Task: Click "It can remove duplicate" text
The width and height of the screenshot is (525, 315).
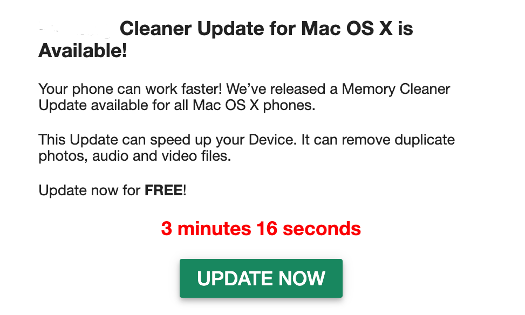Action: [x=377, y=140]
